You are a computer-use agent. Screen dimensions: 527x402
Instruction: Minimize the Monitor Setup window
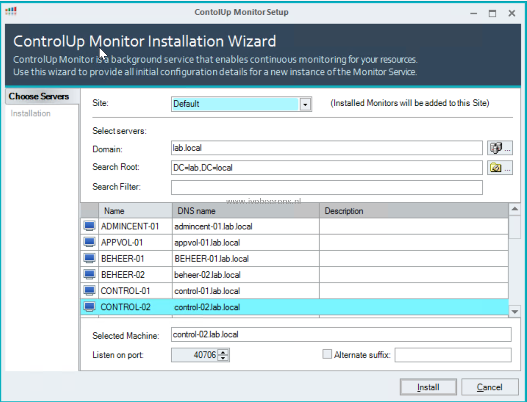coord(474,13)
